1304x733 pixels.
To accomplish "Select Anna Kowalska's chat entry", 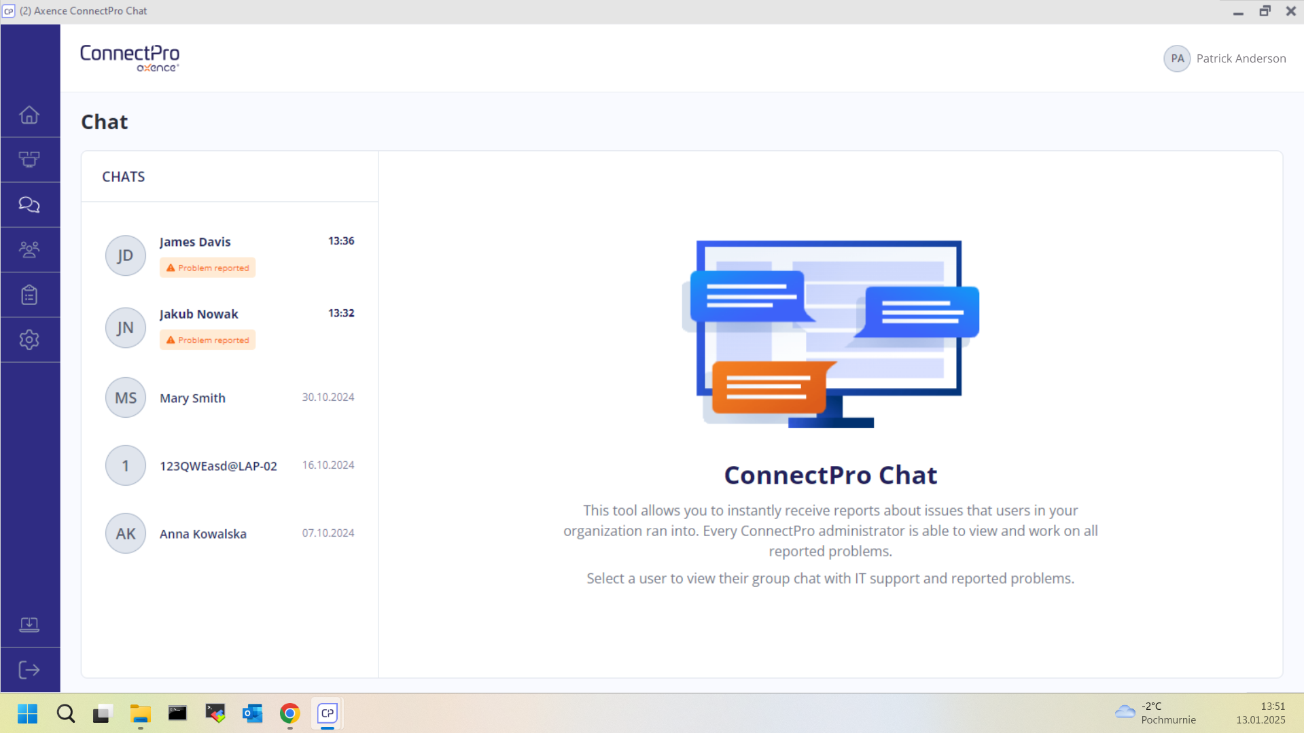I will tap(202, 533).
